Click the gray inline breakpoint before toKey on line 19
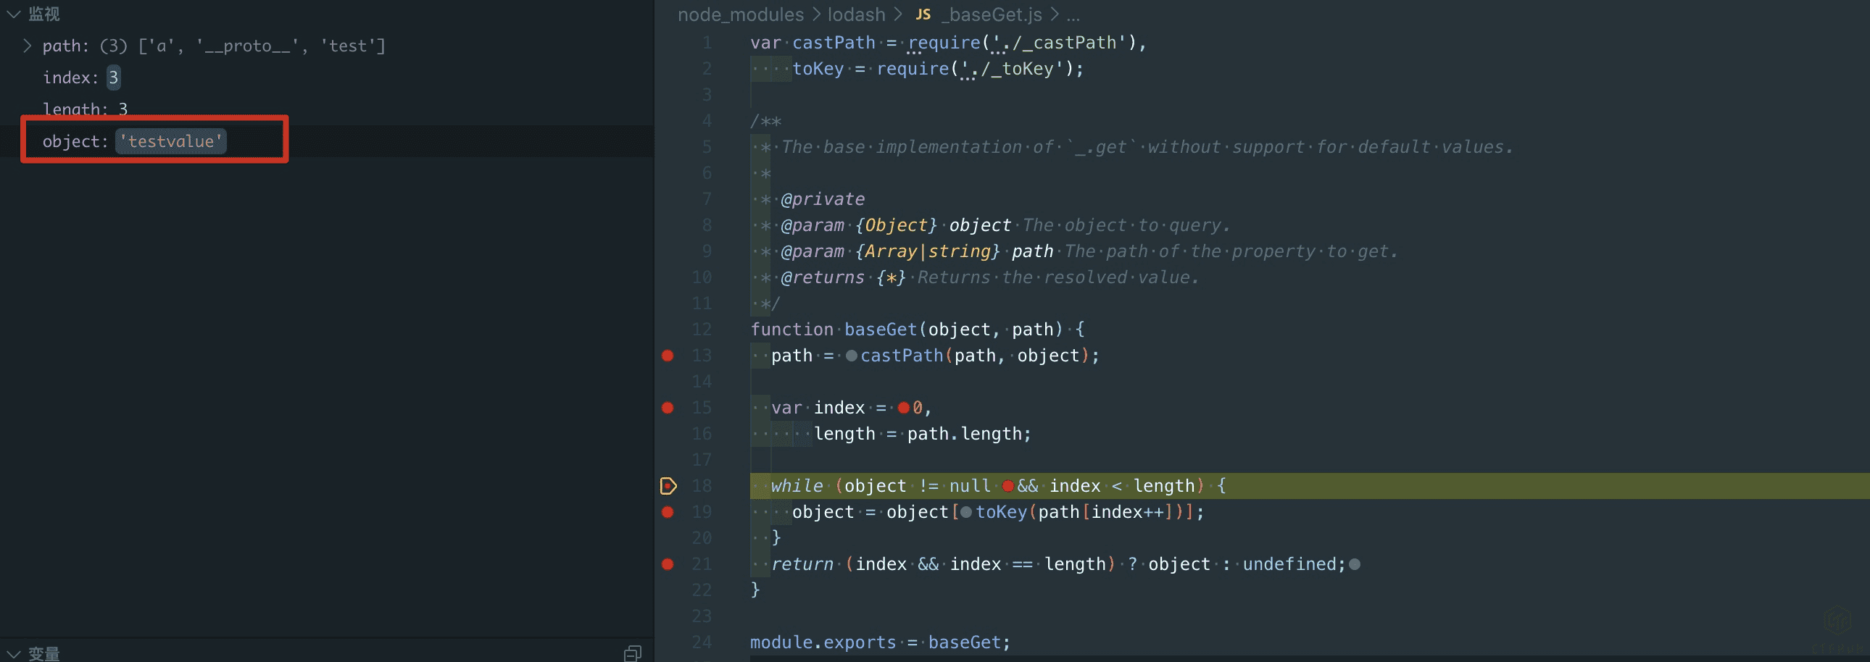1870x662 pixels. click(965, 513)
